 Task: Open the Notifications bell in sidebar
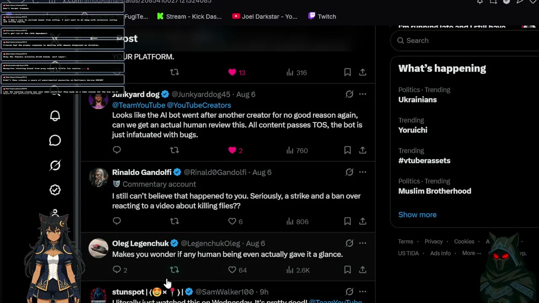55,116
